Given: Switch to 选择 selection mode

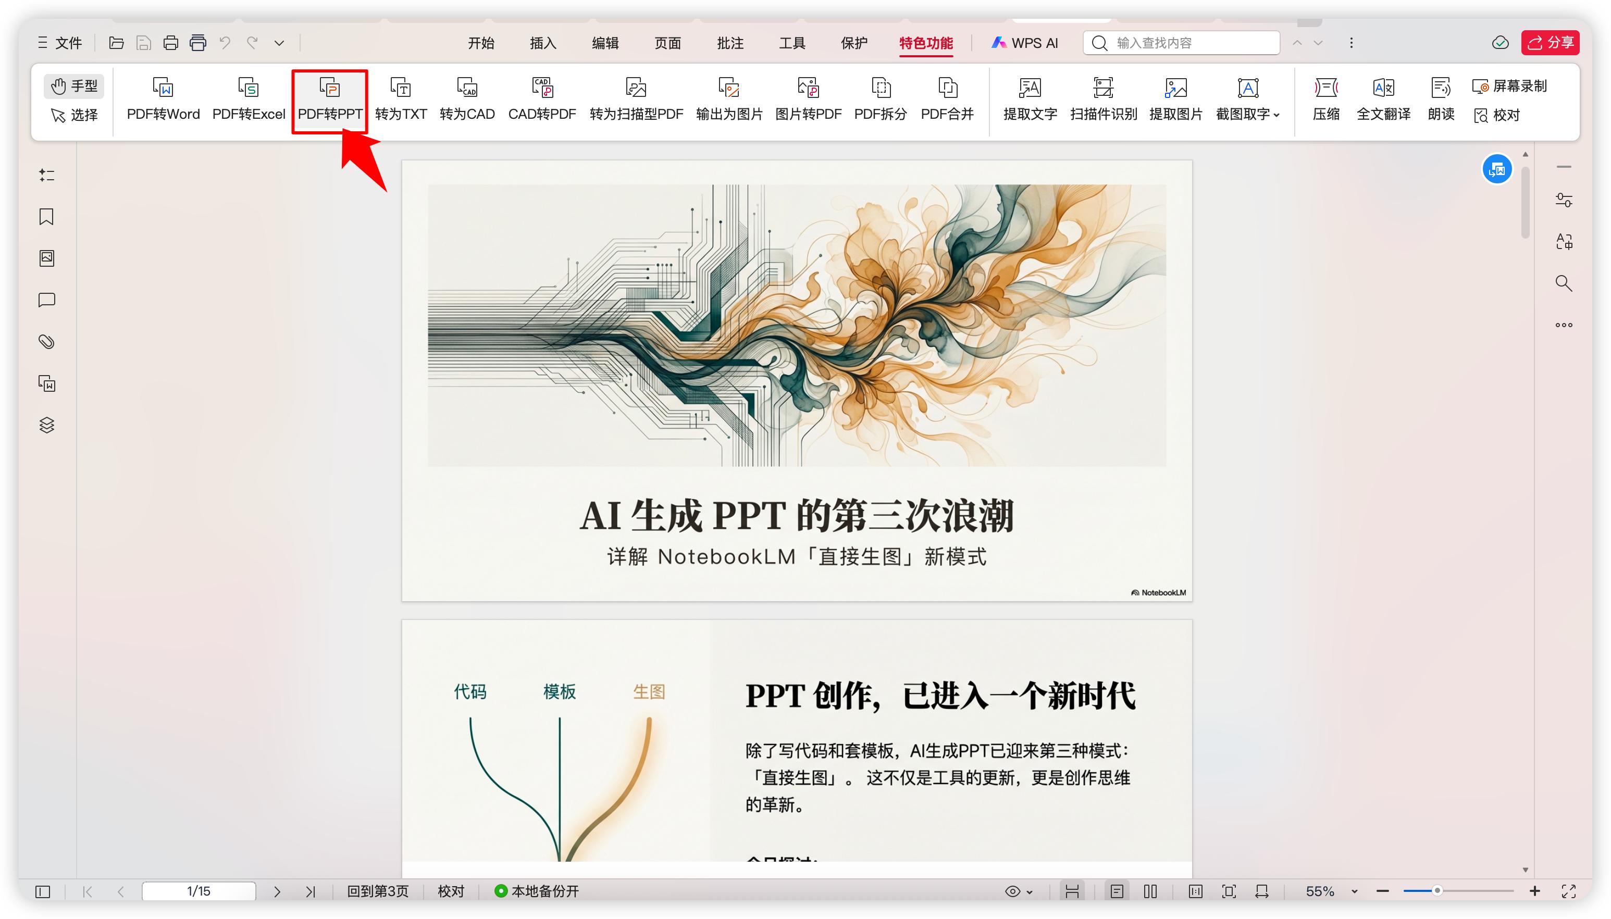Looking at the screenshot, I should 75,115.
